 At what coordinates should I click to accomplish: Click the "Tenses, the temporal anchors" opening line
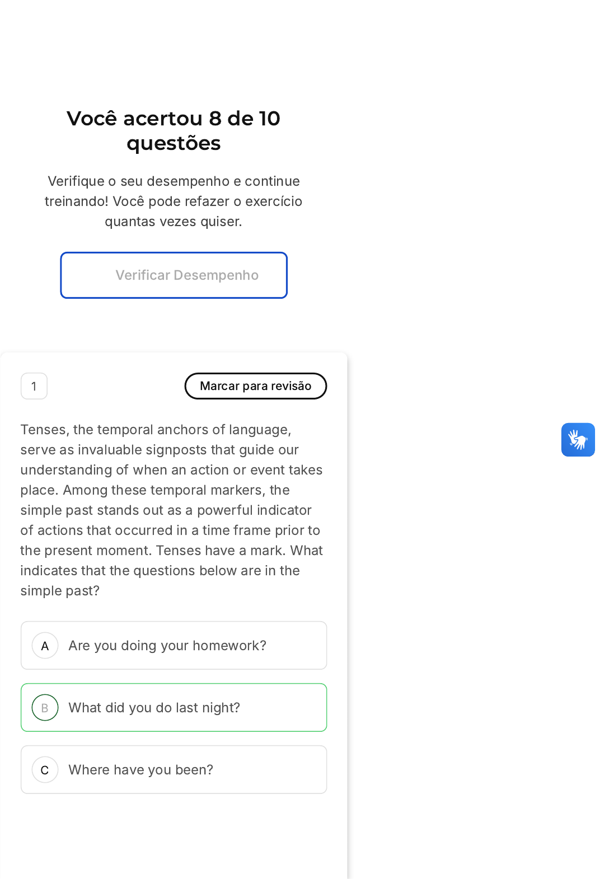pyautogui.click(x=156, y=430)
